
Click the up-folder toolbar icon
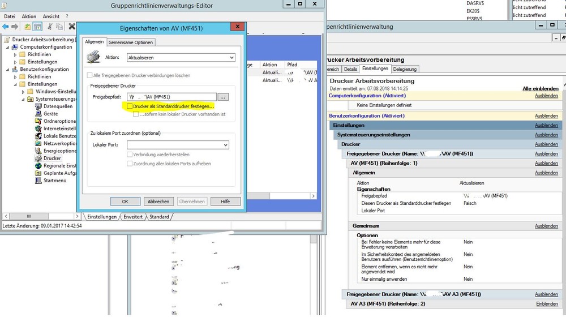[x=26, y=27]
